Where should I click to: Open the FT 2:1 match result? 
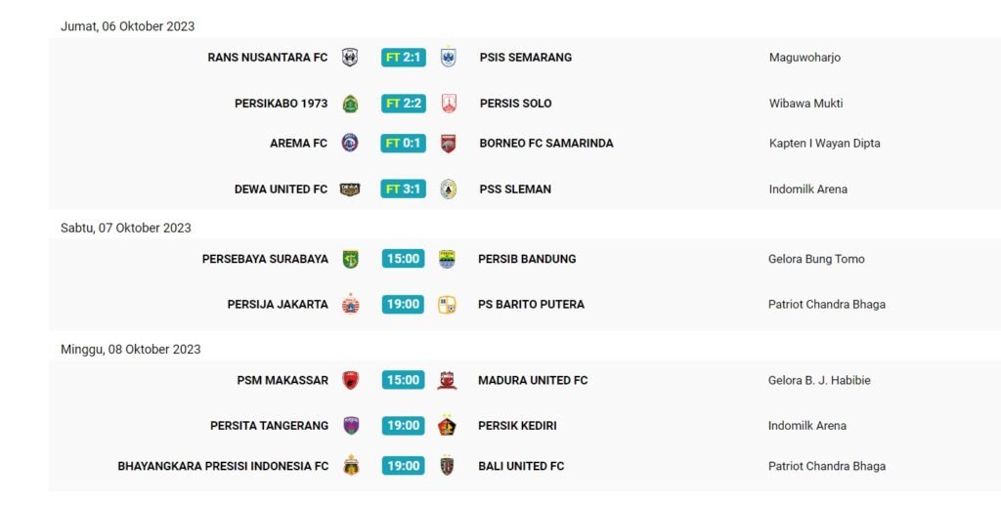pos(404,58)
